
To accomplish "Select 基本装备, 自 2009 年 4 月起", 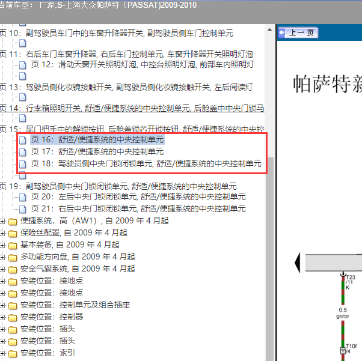I will pos(70,244).
